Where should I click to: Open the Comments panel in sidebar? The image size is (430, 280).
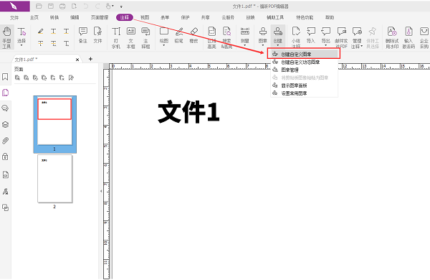5,108
